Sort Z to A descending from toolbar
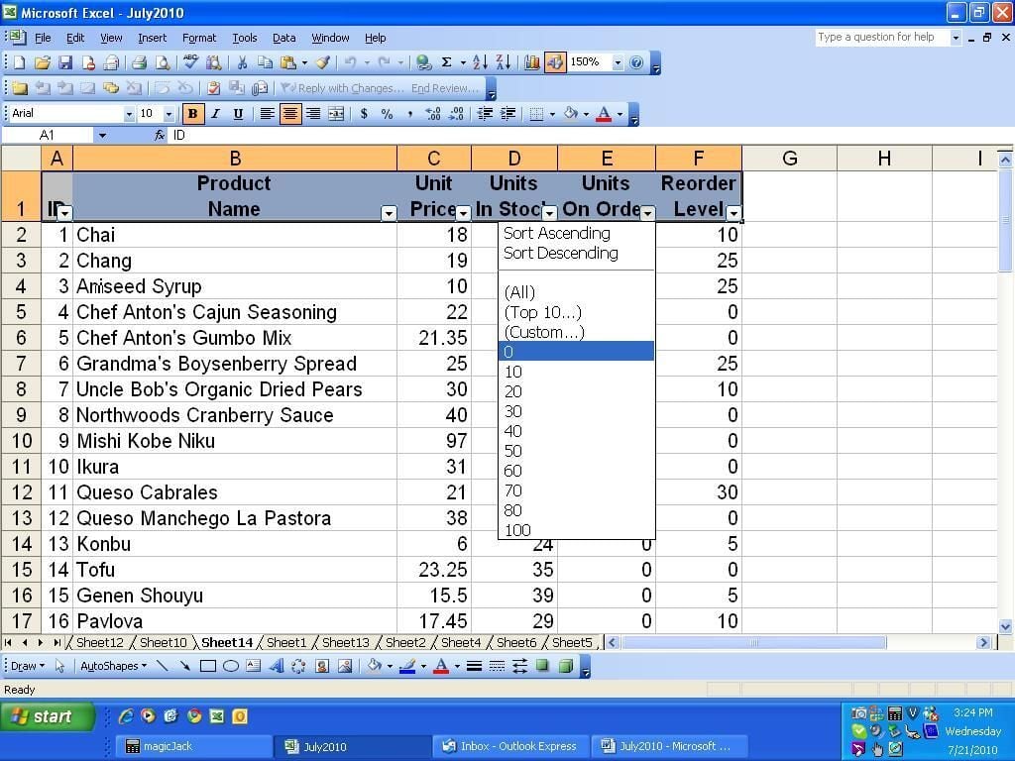The image size is (1015, 761). [504, 62]
